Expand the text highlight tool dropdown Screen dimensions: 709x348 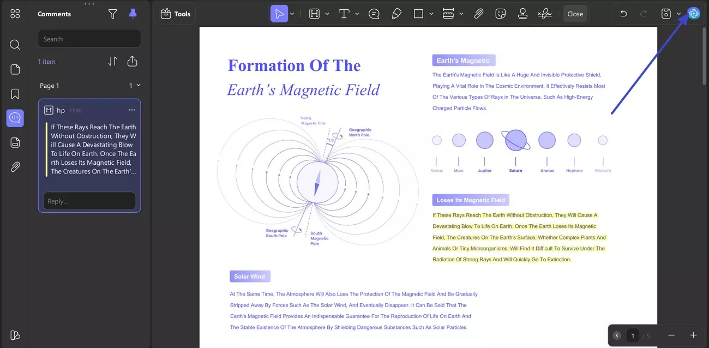tap(327, 14)
